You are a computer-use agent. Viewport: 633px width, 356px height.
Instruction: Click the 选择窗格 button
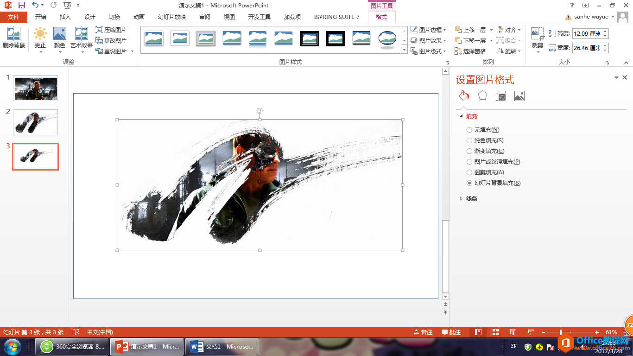click(x=471, y=51)
